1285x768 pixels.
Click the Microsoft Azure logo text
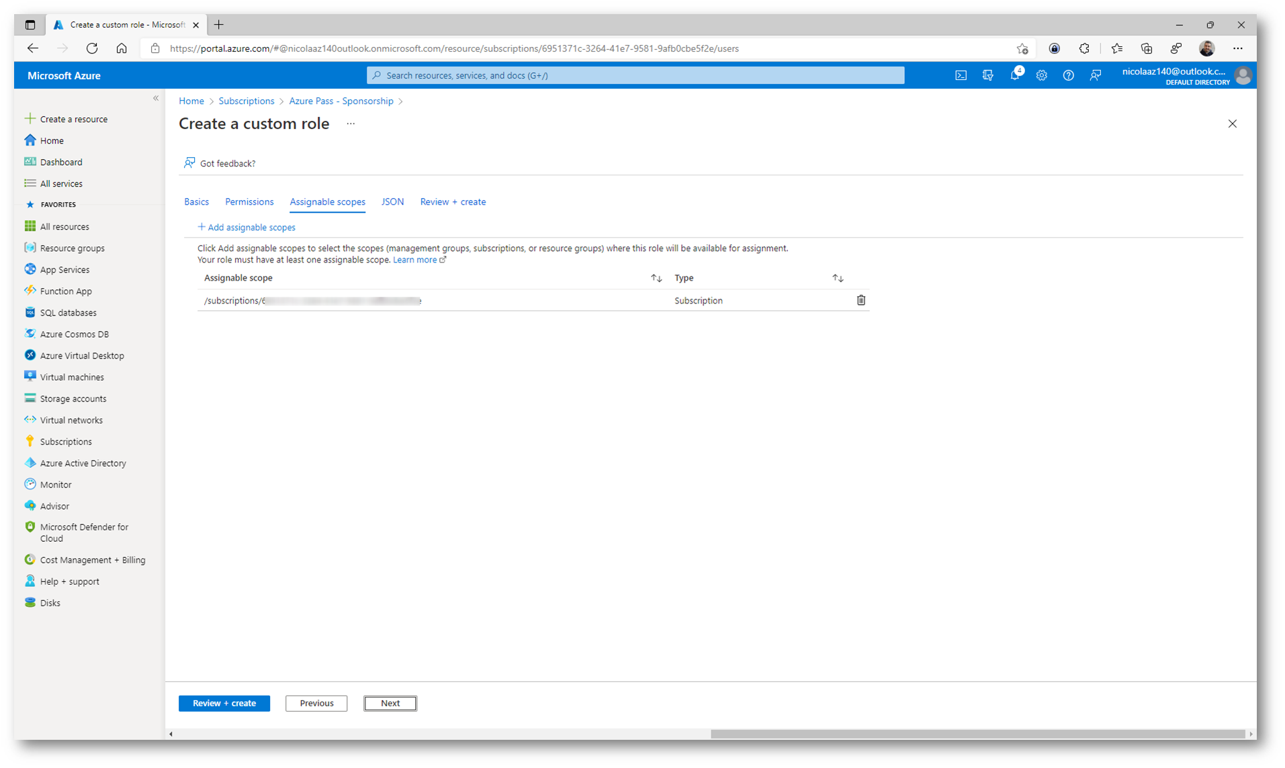64,75
